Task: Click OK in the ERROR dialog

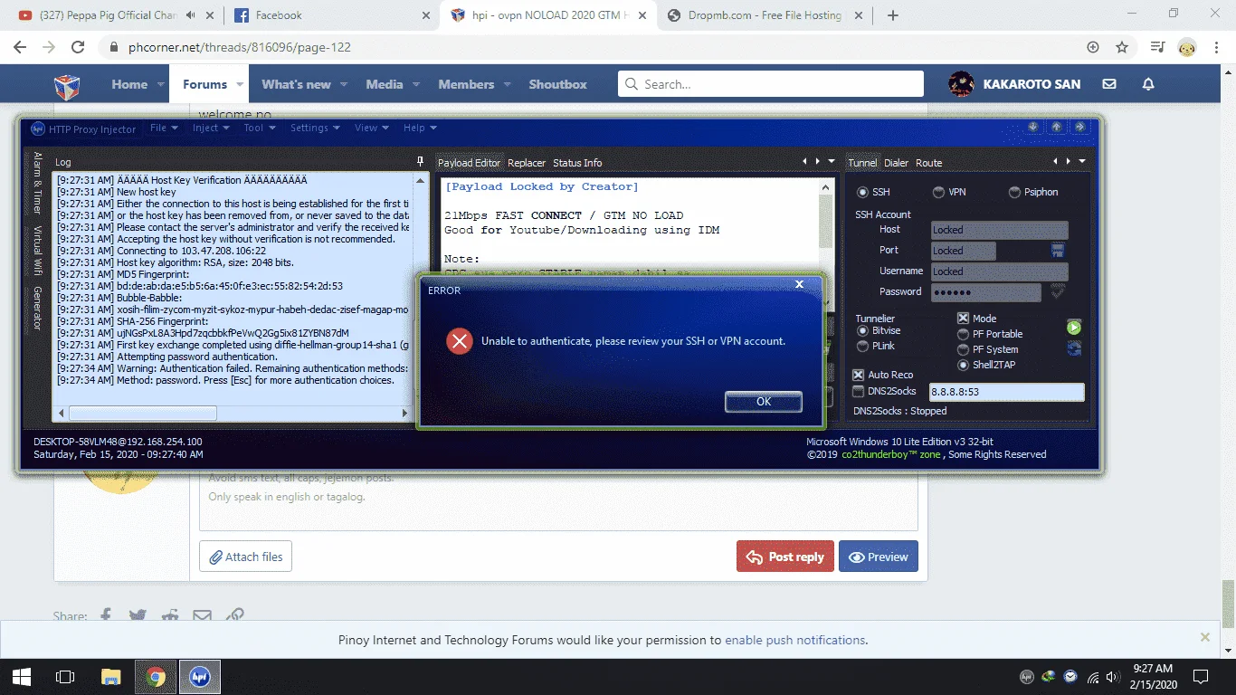Action: tap(764, 401)
